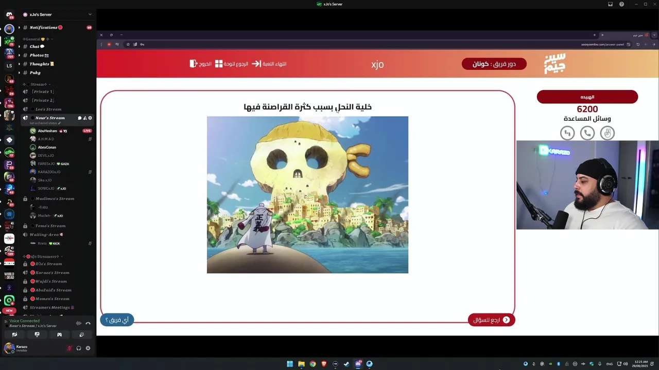The height and width of the screenshot is (370, 659).
Task: Join Karazo's Stream voice channel
Action: click(57, 272)
